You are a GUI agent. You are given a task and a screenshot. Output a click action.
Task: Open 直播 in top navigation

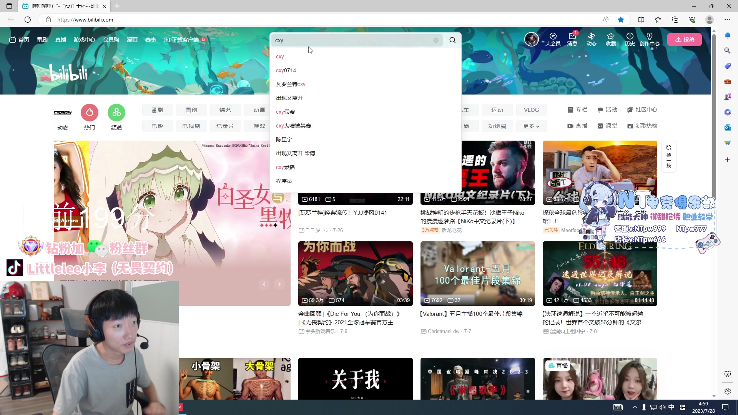pyautogui.click(x=61, y=40)
